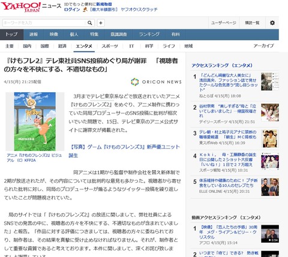Open ユーザーページ
Viewport: 288px width, 257px height.
(224, 23)
